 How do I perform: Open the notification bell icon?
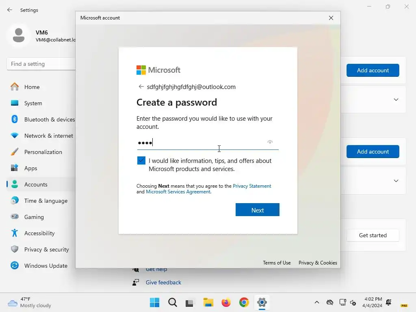coord(389,302)
